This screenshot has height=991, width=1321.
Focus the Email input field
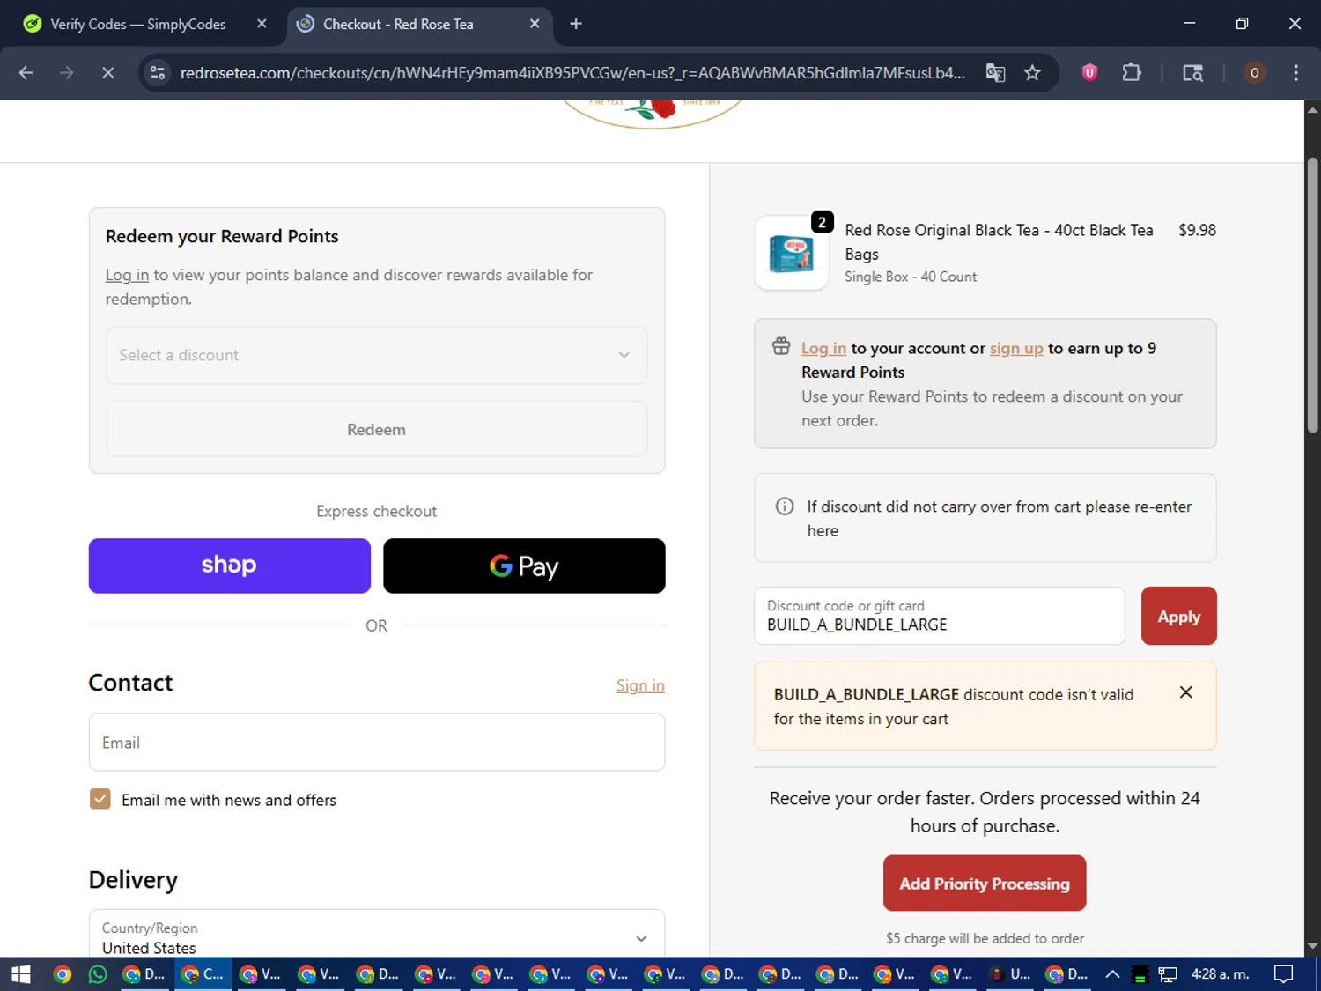point(377,742)
